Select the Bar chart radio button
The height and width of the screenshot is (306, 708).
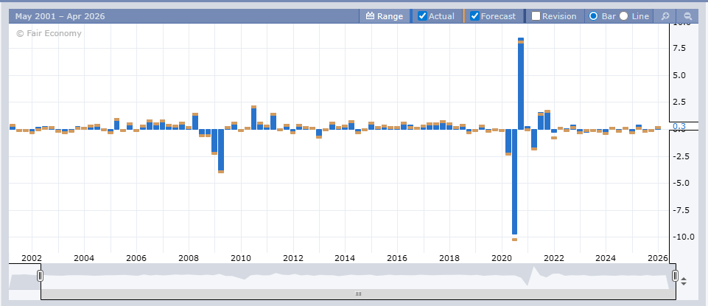coord(593,15)
